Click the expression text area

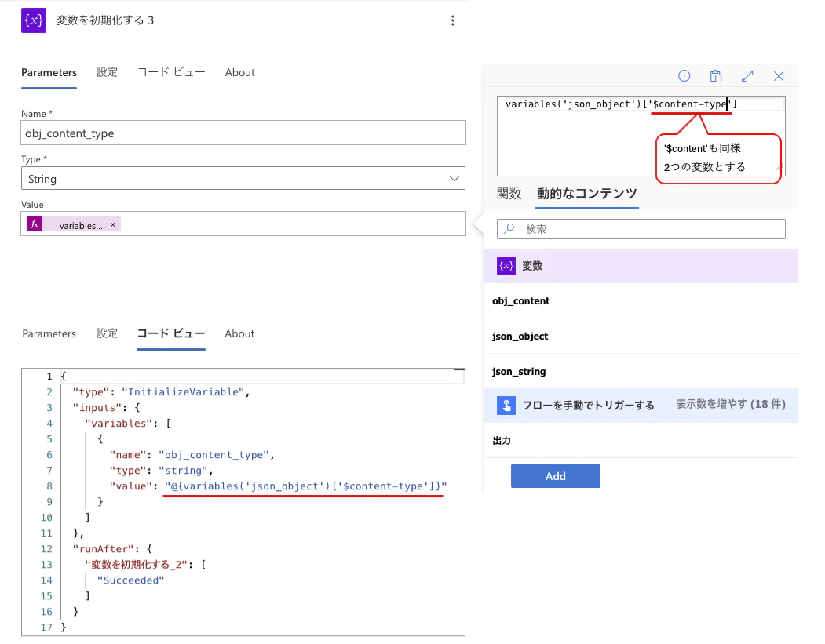coord(641,136)
